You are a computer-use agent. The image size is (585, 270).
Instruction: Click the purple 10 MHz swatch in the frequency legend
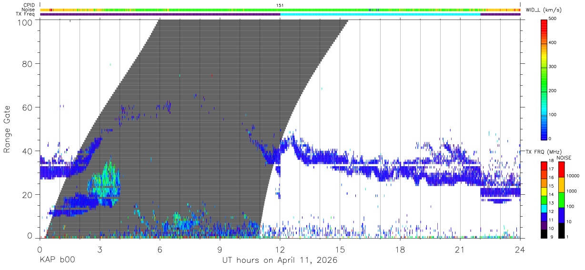pyautogui.click(x=544, y=225)
